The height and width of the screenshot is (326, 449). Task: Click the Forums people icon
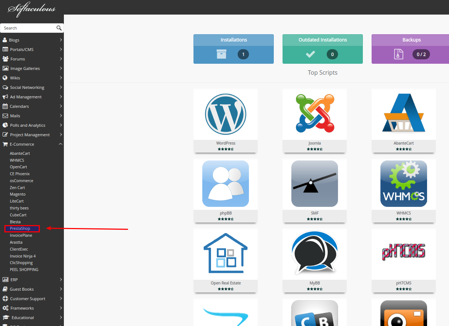click(5, 59)
